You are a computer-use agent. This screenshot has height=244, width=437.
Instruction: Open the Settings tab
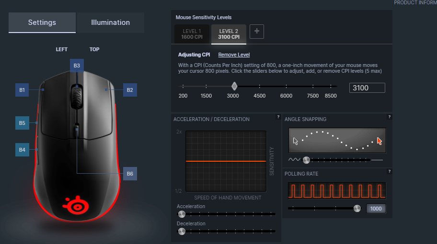coord(42,22)
